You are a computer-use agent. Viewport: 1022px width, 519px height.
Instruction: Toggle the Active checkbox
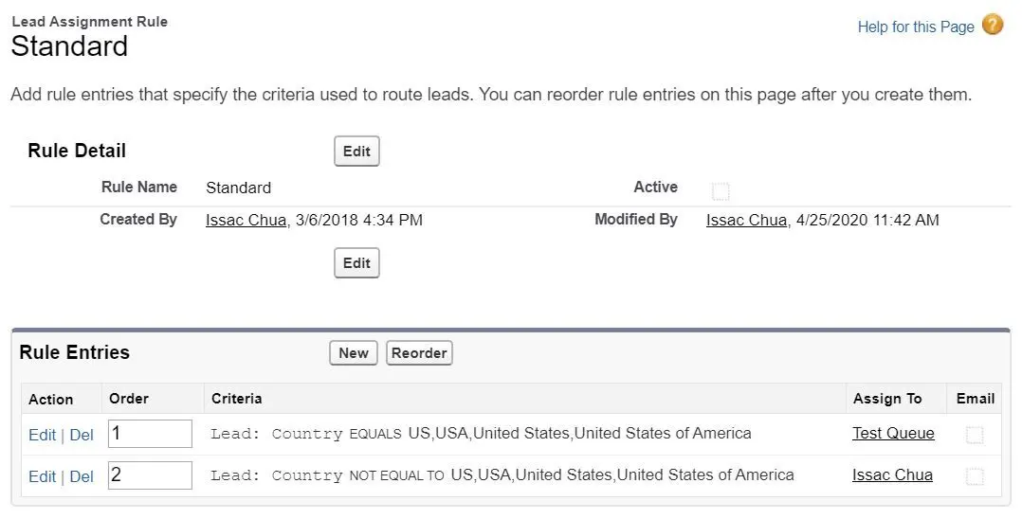point(721,191)
